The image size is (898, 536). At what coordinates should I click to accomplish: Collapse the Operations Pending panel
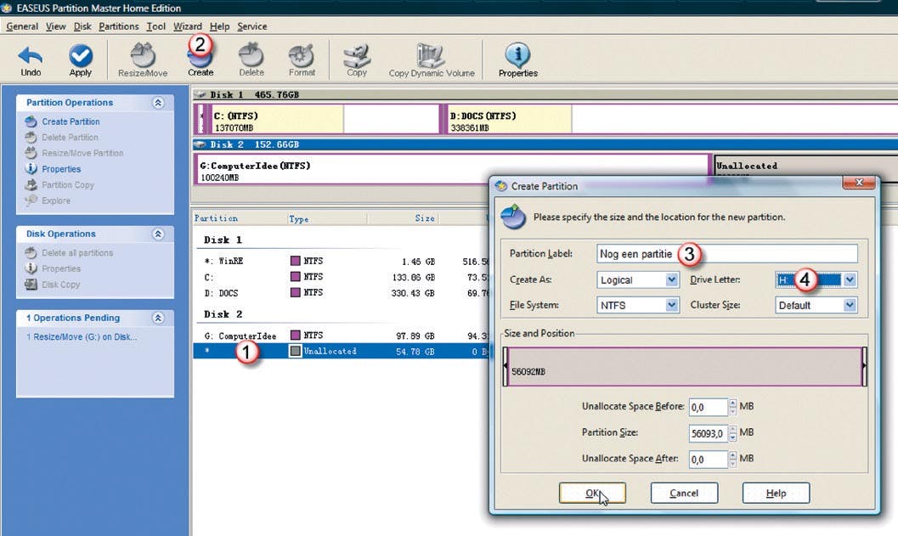click(158, 318)
